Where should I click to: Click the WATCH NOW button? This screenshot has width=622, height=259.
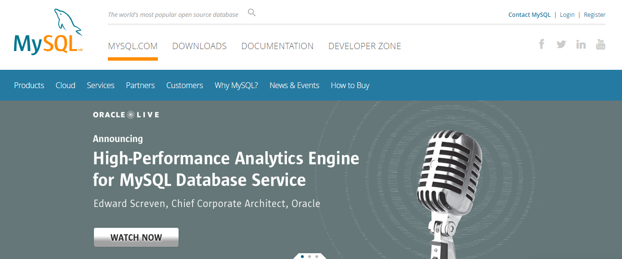[136, 237]
